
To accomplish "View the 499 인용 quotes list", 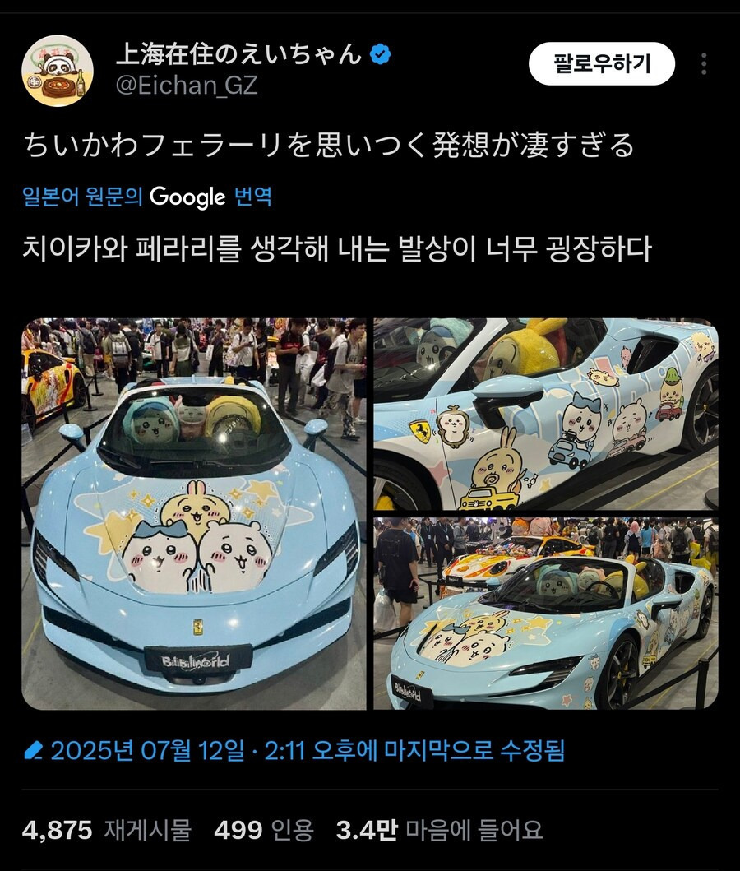I will point(264,831).
